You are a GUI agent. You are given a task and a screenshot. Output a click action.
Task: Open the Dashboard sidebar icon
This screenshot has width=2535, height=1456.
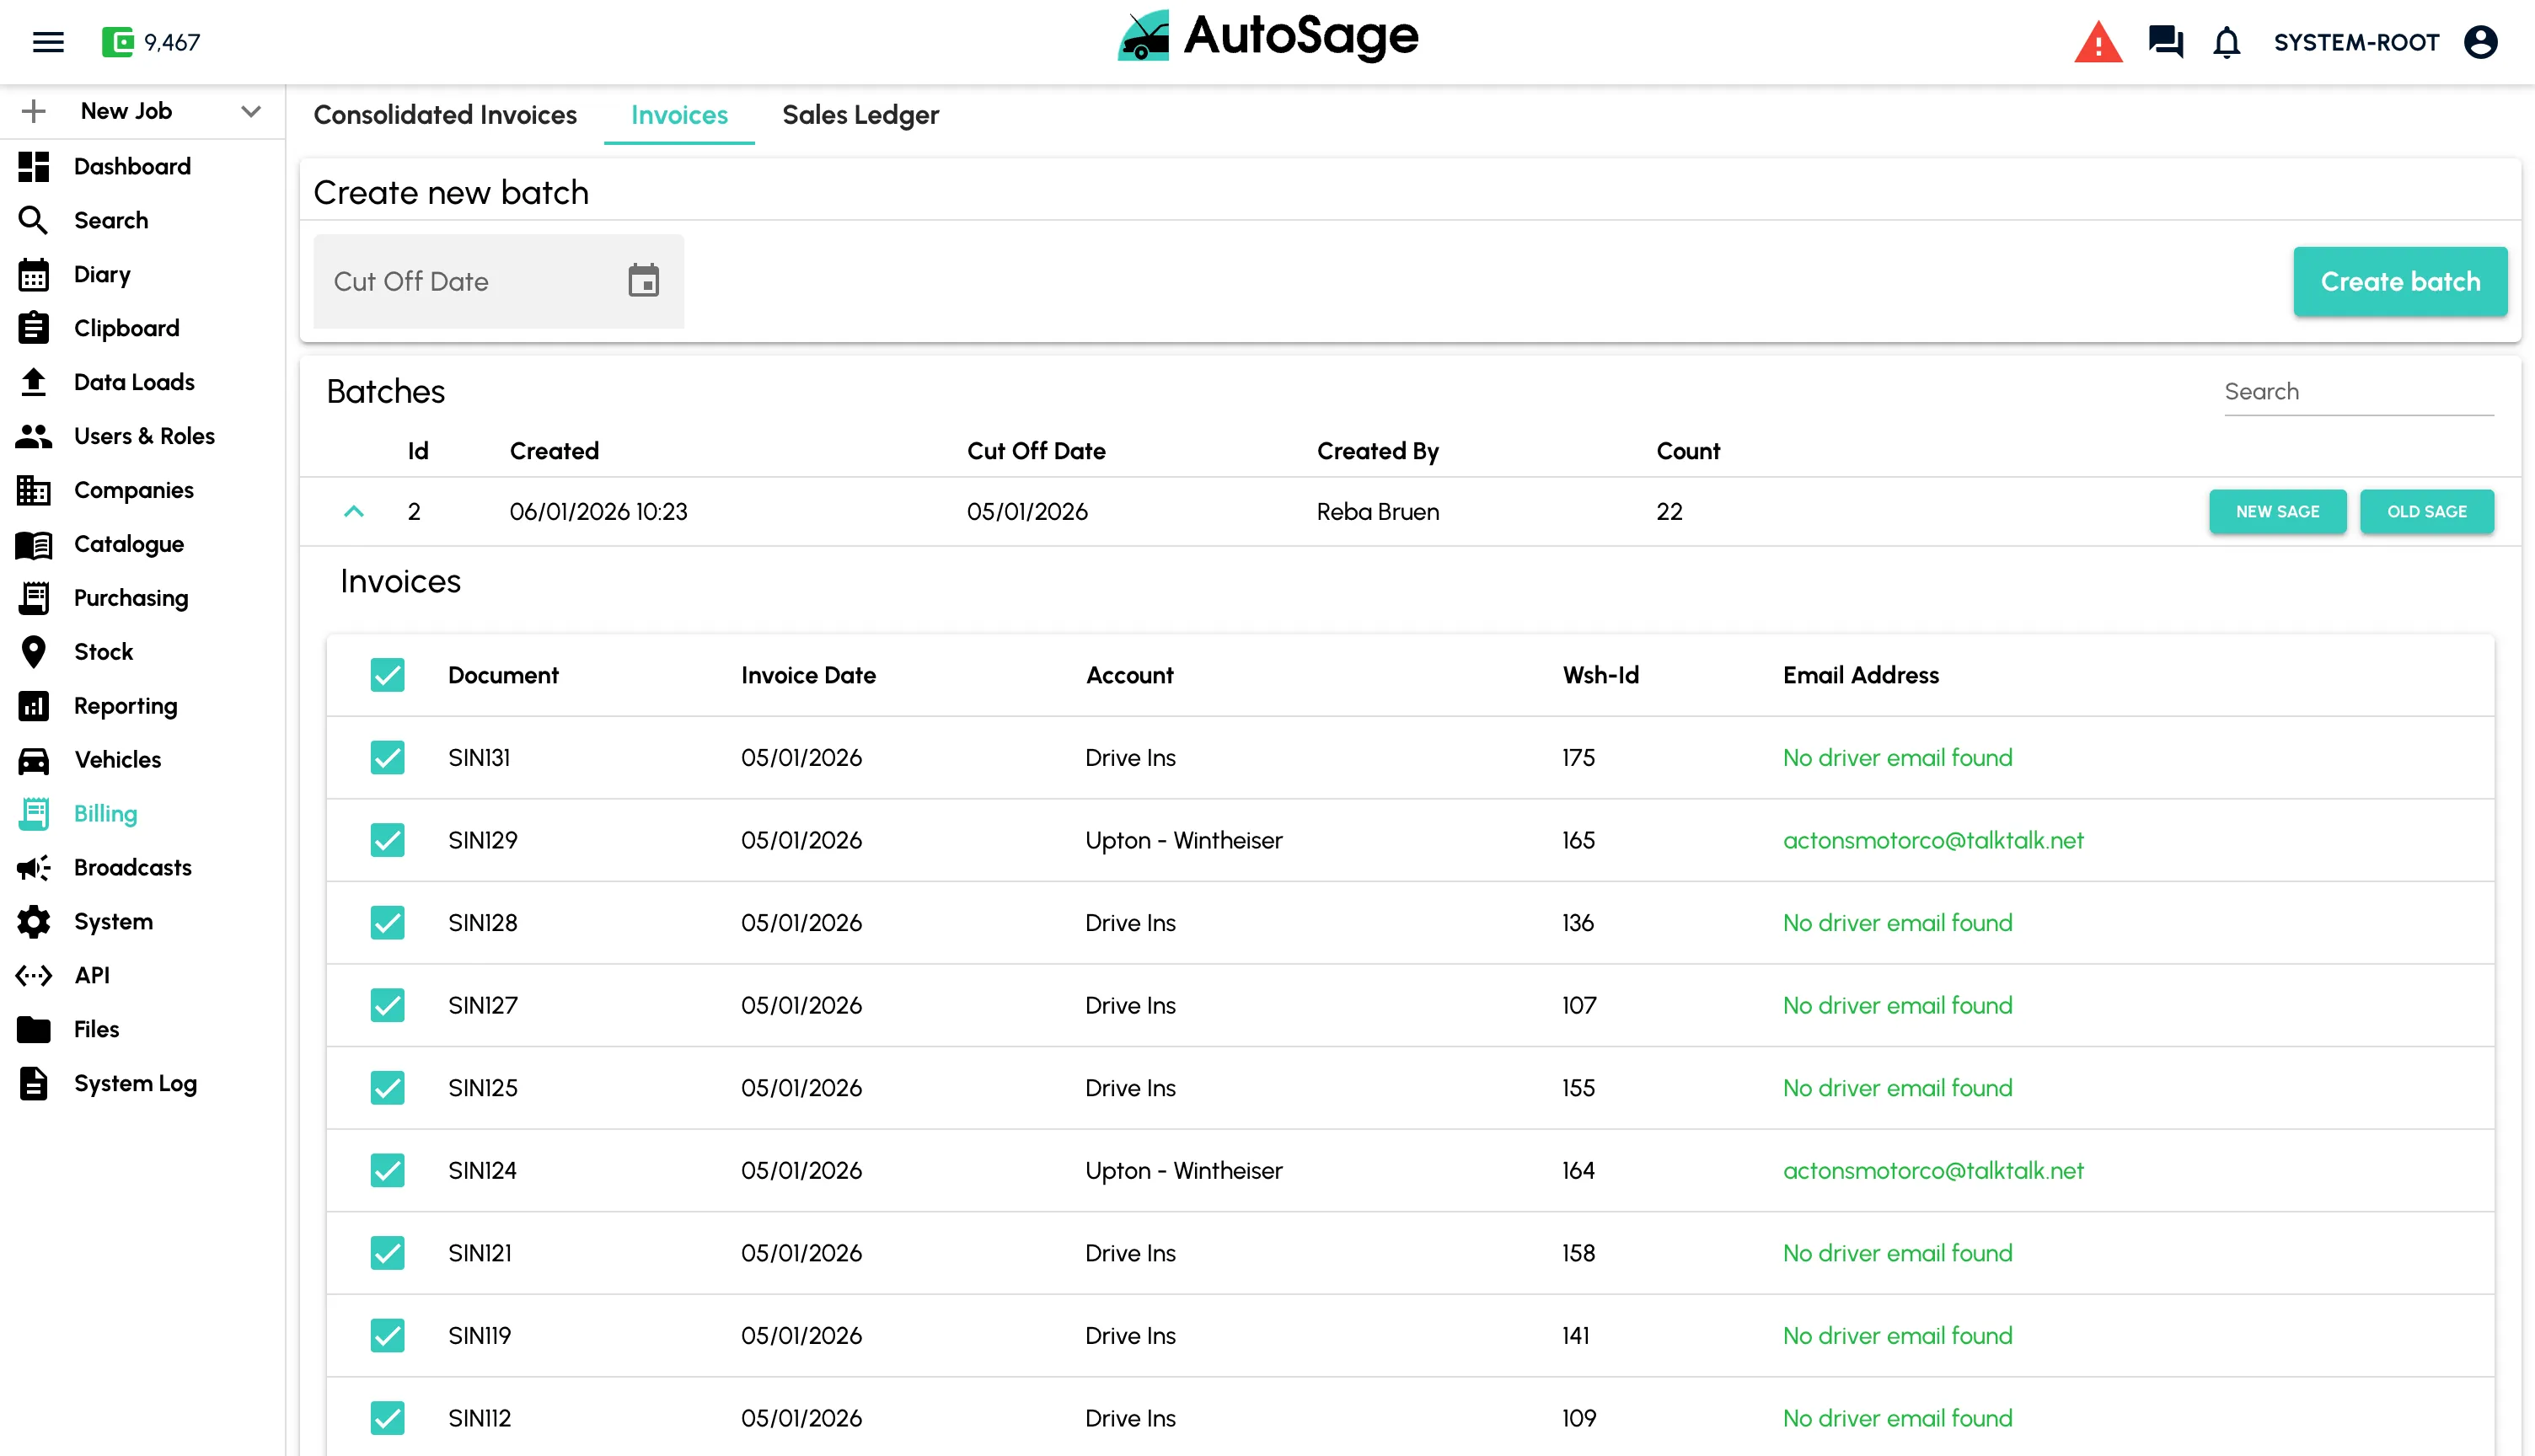click(x=34, y=166)
